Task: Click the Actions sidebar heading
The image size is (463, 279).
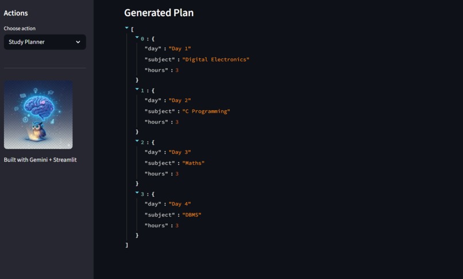Action: click(16, 13)
